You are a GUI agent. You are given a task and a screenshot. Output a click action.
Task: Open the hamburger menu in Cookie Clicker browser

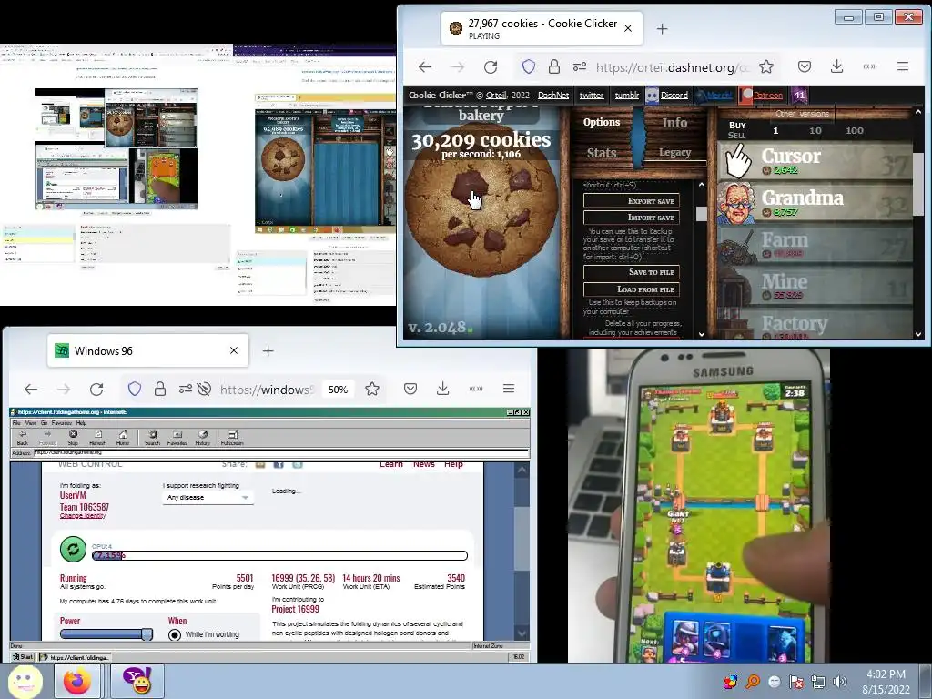click(x=903, y=66)
